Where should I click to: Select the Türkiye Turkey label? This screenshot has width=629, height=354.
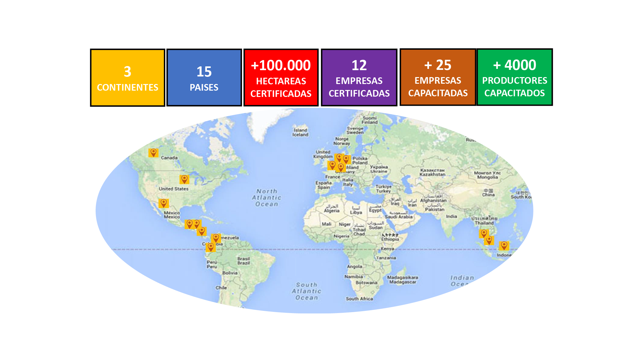pos(383,189)
